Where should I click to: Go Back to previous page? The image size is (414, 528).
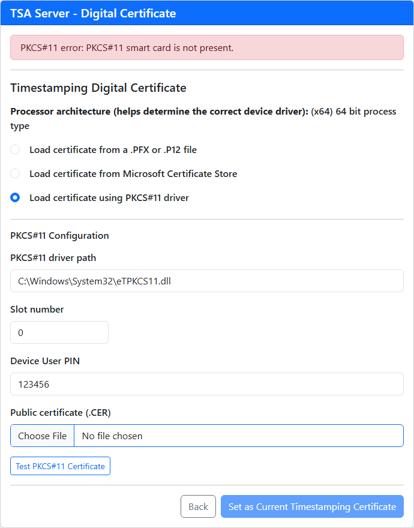[198, 506]
